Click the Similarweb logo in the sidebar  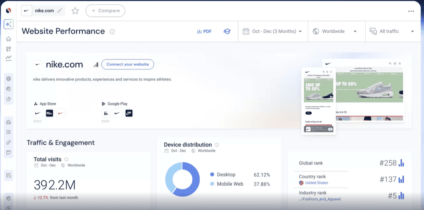point(8,11)
